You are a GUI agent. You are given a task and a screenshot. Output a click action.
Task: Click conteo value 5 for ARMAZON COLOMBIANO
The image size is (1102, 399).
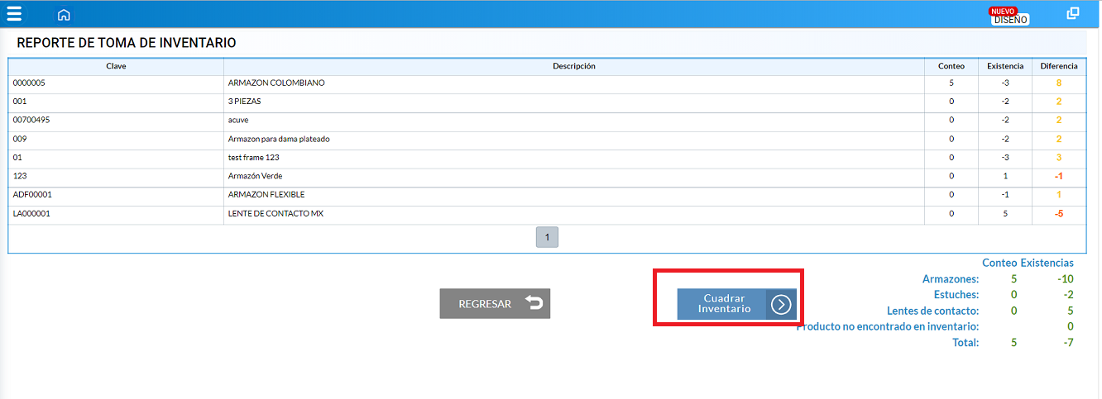[x=951, y=83]
